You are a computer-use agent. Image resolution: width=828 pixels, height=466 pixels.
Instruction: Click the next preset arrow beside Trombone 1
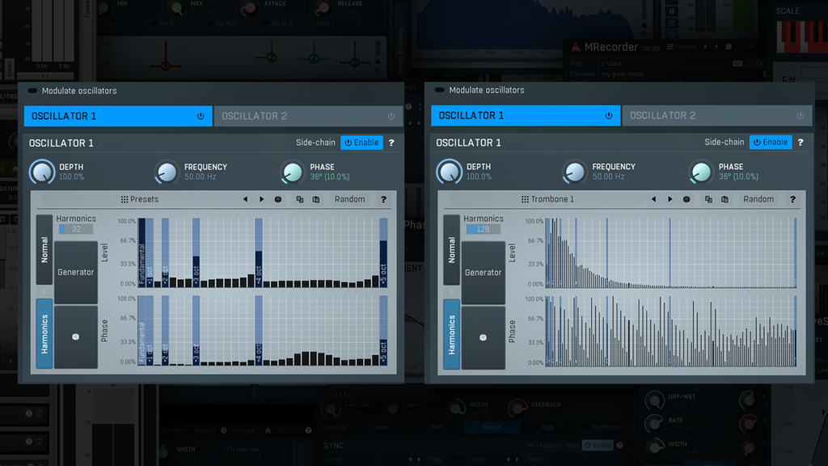click(670, 199)
